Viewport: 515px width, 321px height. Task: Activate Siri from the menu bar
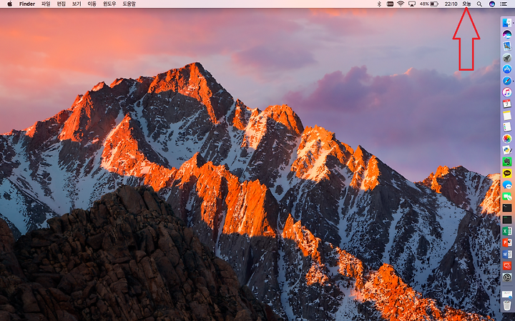[x=491, y=4]
